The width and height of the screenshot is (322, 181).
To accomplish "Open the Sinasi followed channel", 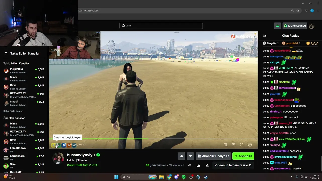I will 24,103.
